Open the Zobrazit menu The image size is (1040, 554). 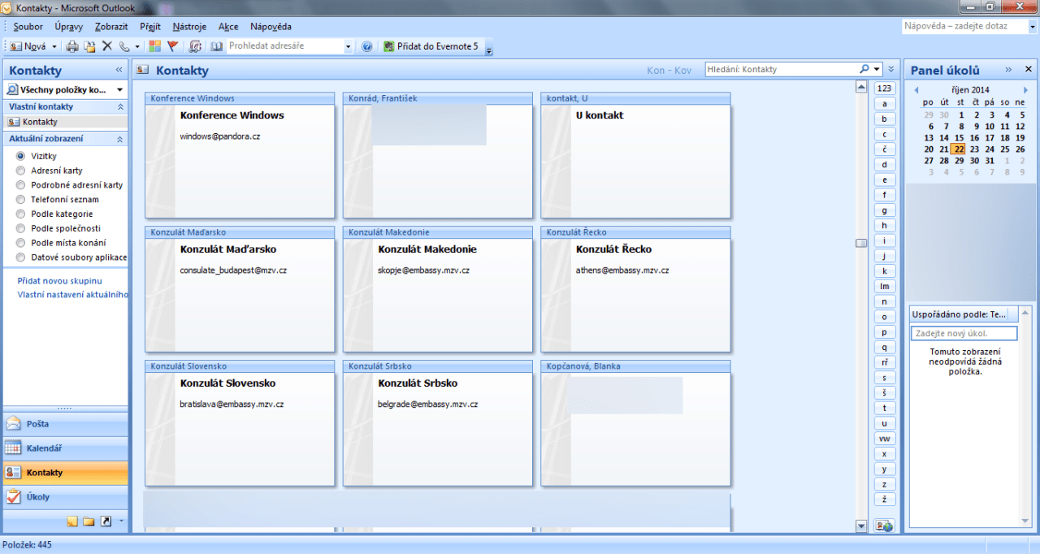pyautogui.click(x=111, y=27)
